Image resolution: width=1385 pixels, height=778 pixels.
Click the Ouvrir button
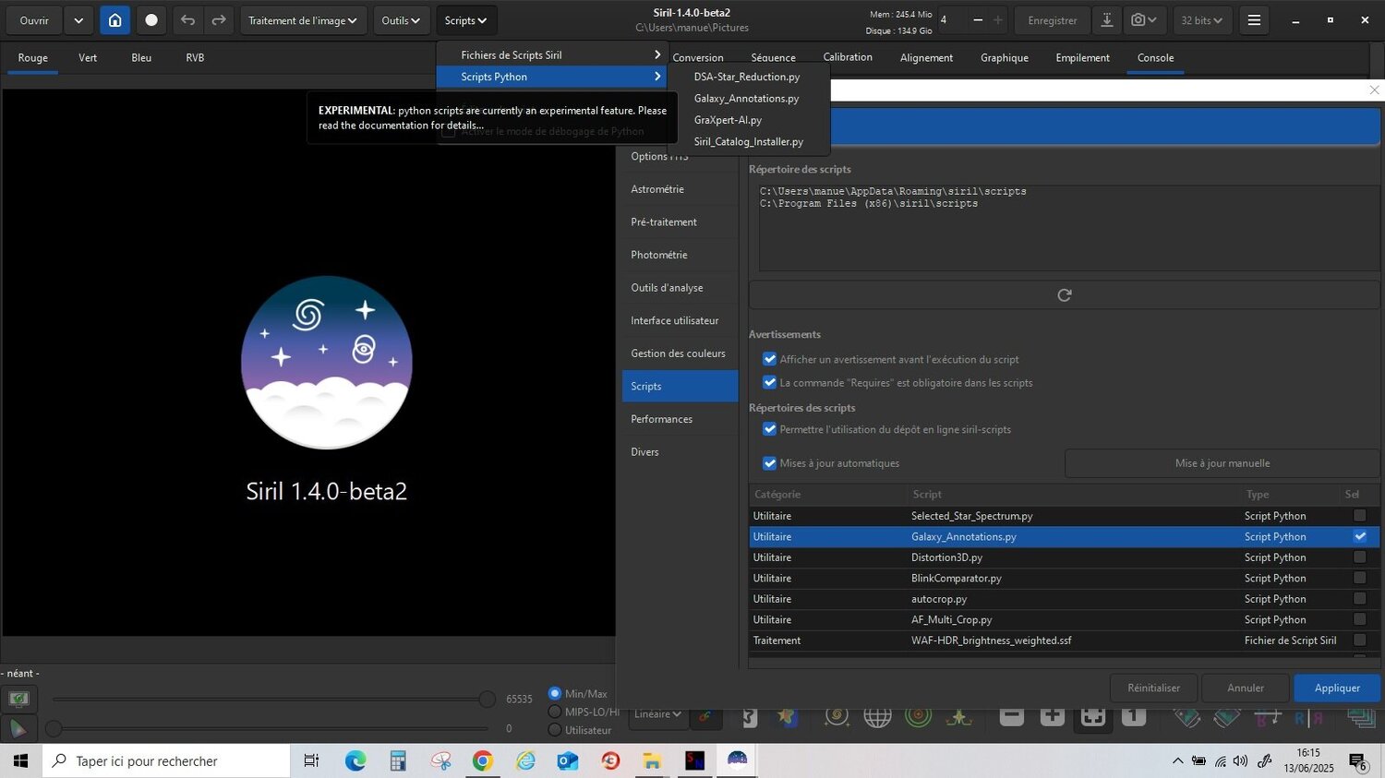34,20
